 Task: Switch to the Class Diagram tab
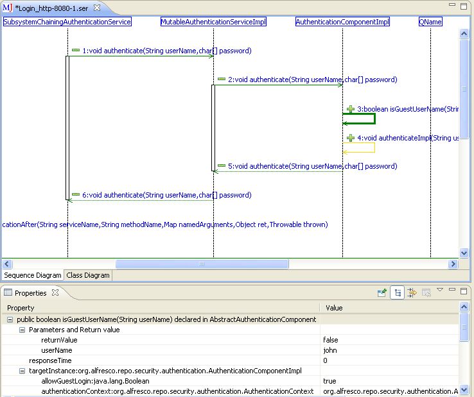88,275
